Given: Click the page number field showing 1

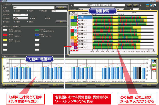Looking at the screenshot, I should (x=136, y=9).
